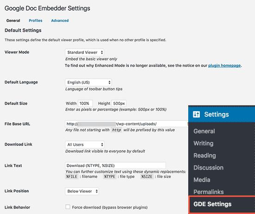
Task: Switch to the Advanced tab
Action: (x=60, y=20)
